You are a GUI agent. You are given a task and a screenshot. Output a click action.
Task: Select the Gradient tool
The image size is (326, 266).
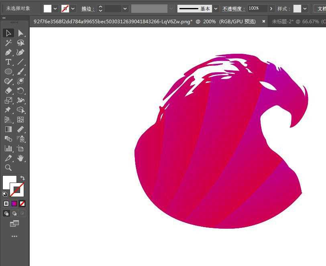(9, 129)
